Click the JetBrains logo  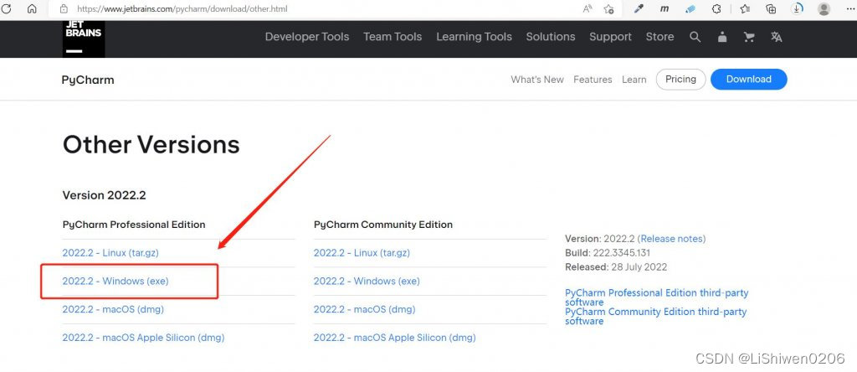pyautogui.click(x=83, y=39)
